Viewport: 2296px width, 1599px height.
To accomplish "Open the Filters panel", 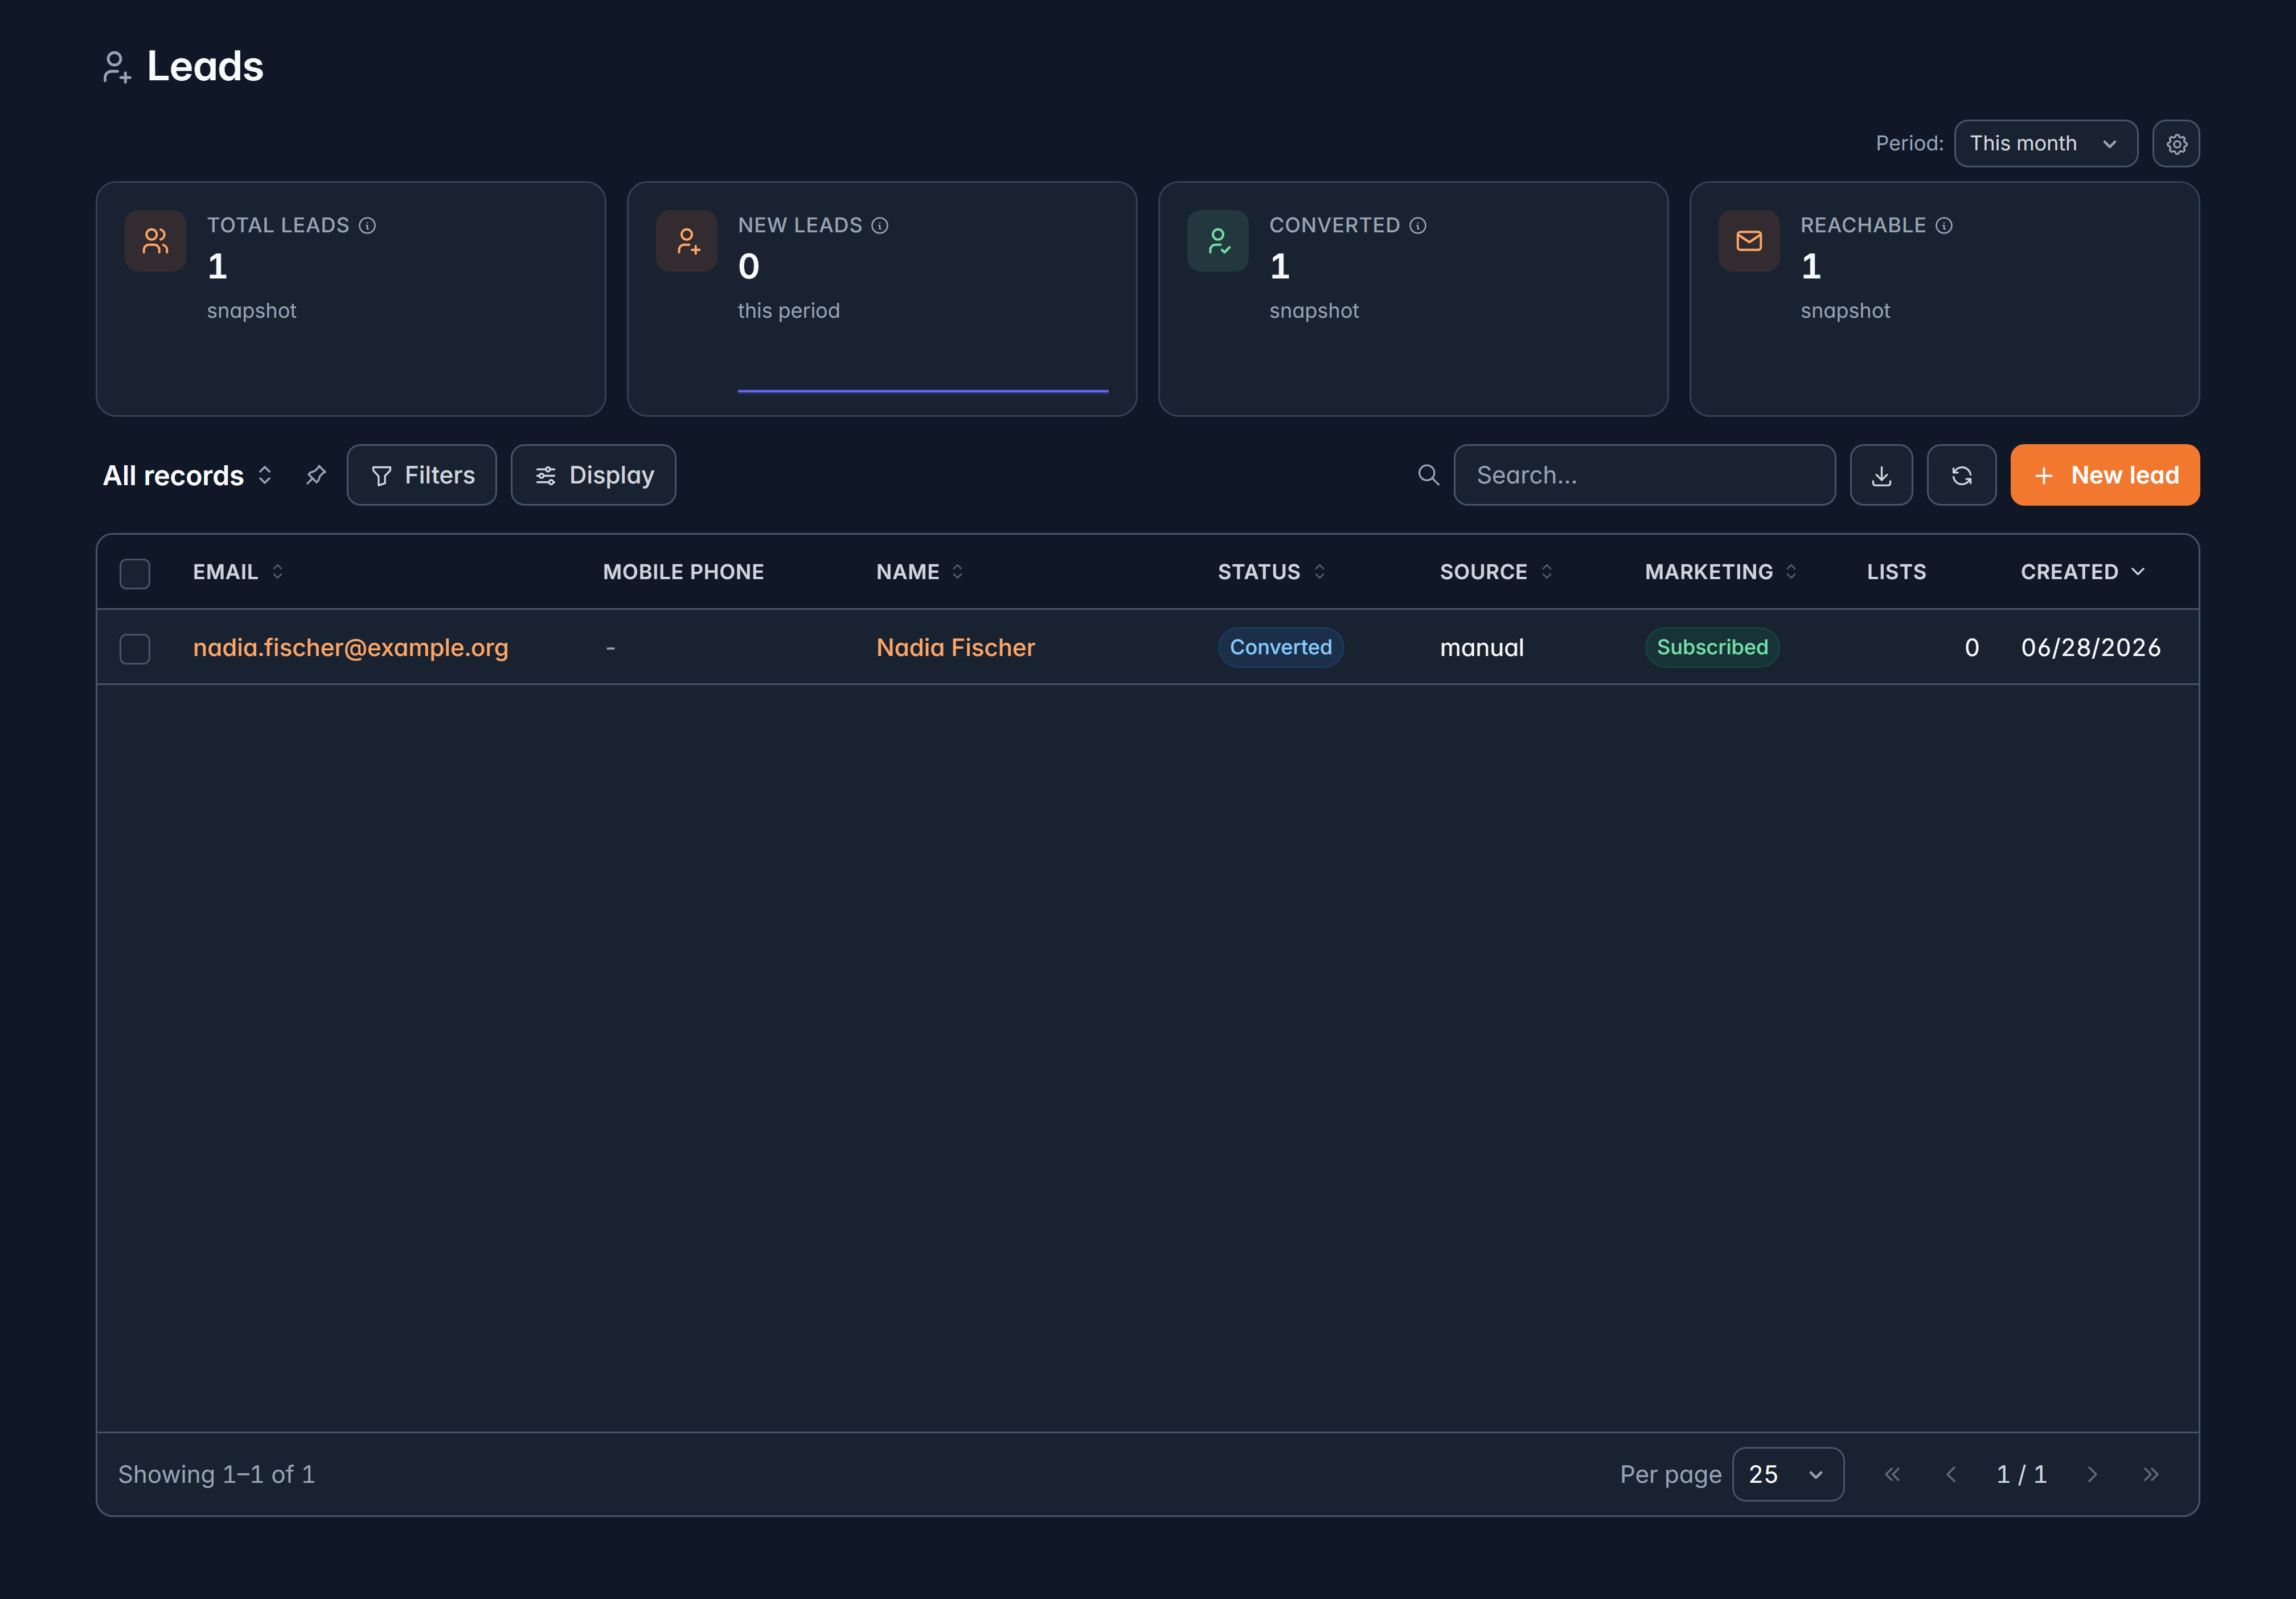I will [x=422, y=475].
